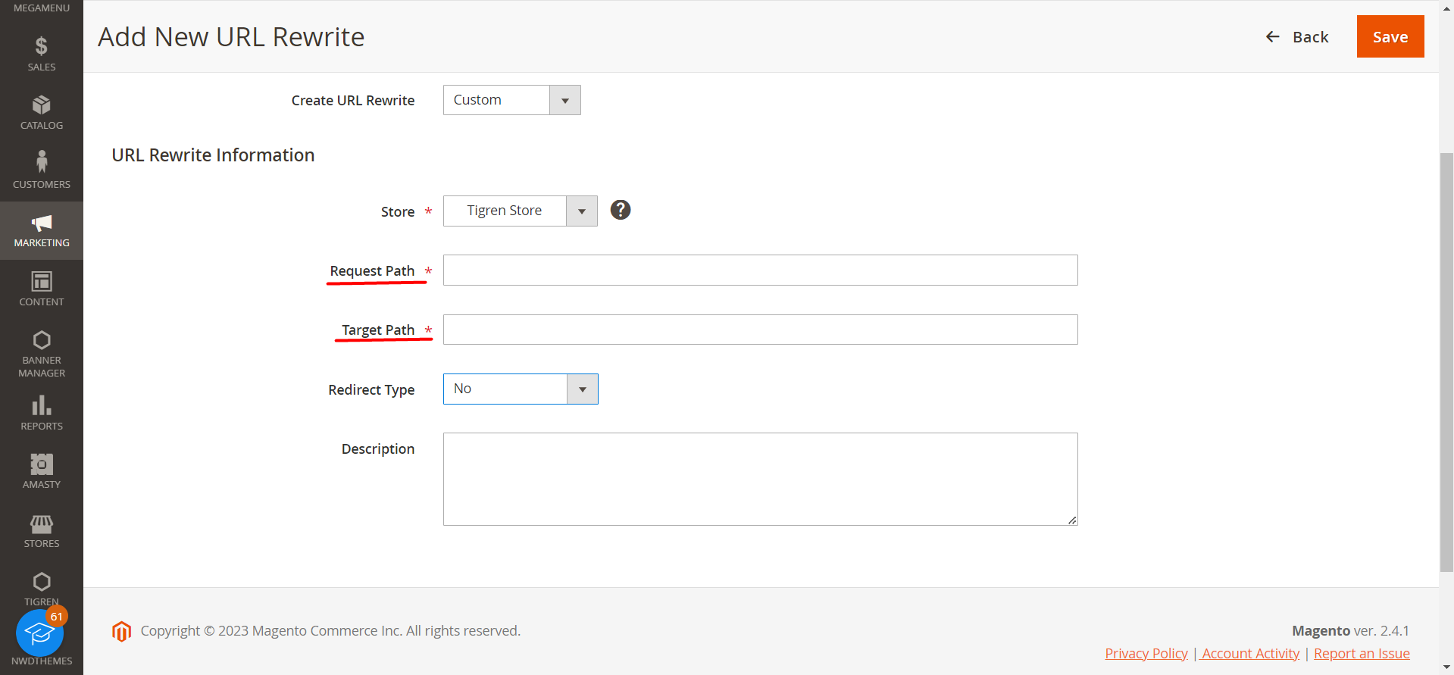This screenshot has width=1454, height=675.
Task: Click the Store help question mark icon
Action: click(x=621, y=210)
